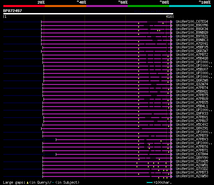Select the UniRef100_A7PBT2 label
214x185 pixels.
192,55
